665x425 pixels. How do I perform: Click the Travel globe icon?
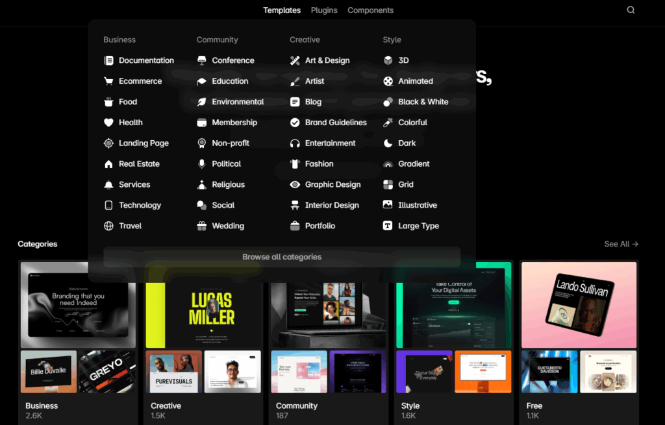click(108, 226)
